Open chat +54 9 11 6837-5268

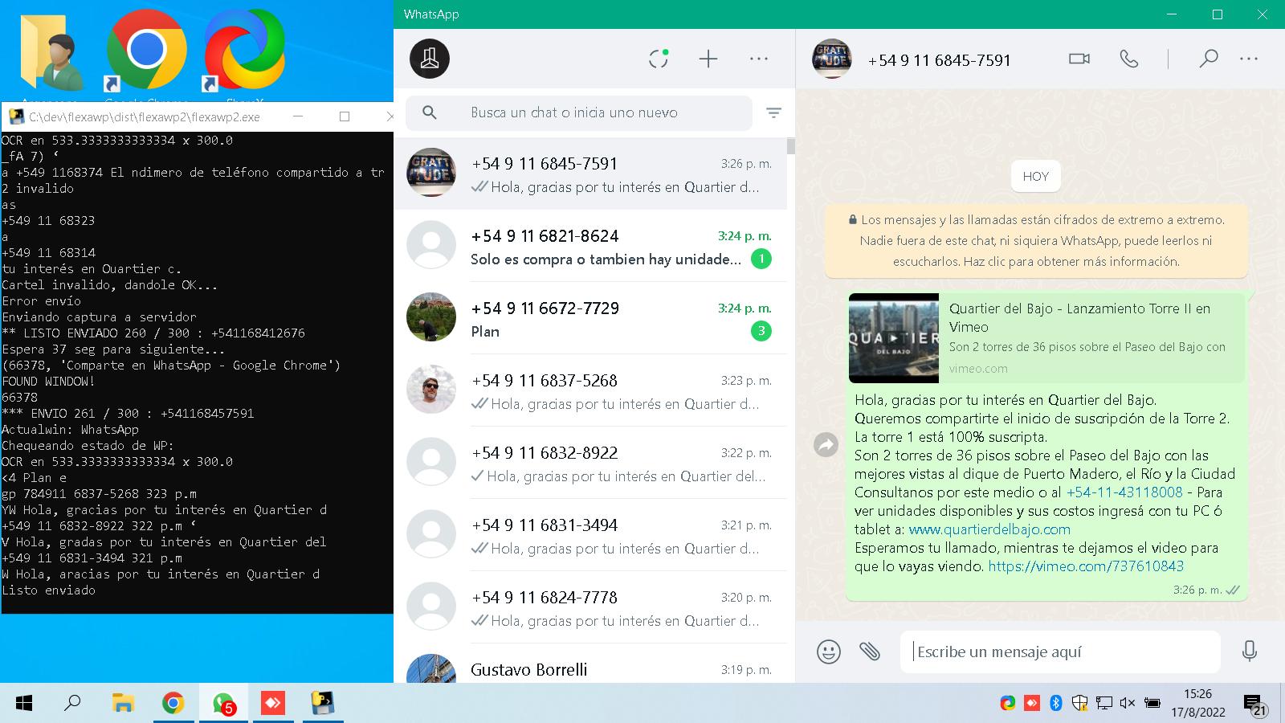590,390
